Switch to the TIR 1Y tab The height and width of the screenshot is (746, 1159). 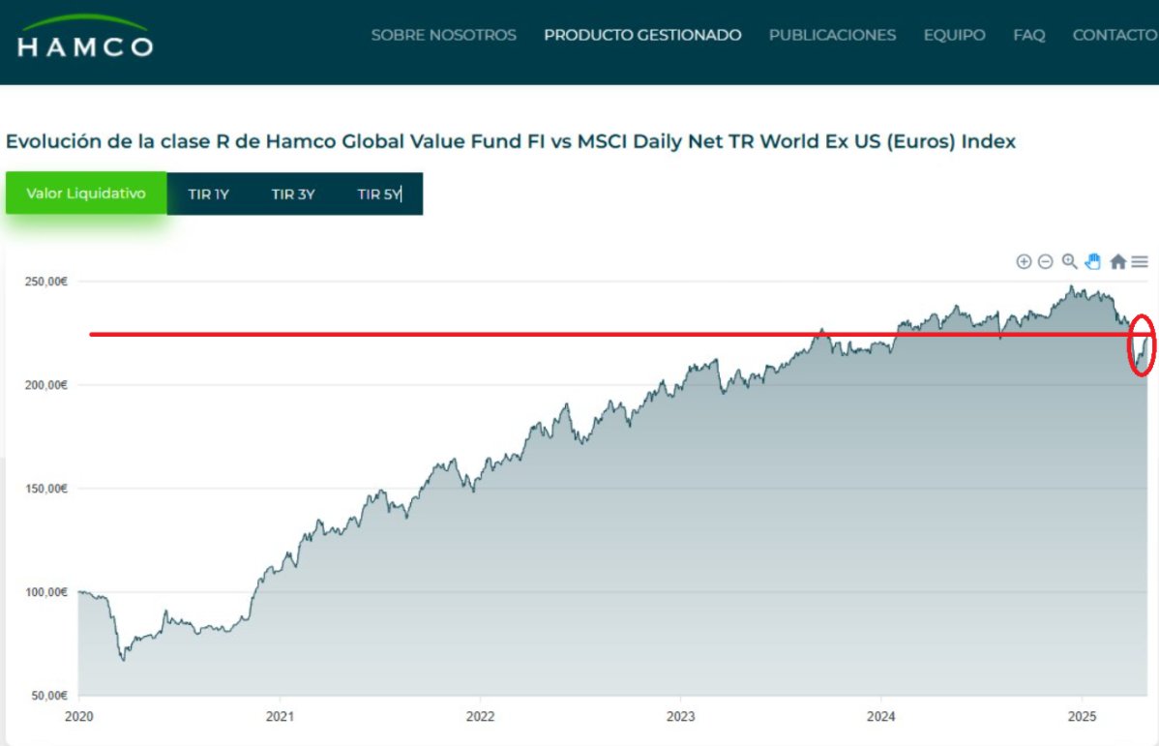tap(208, 194)
